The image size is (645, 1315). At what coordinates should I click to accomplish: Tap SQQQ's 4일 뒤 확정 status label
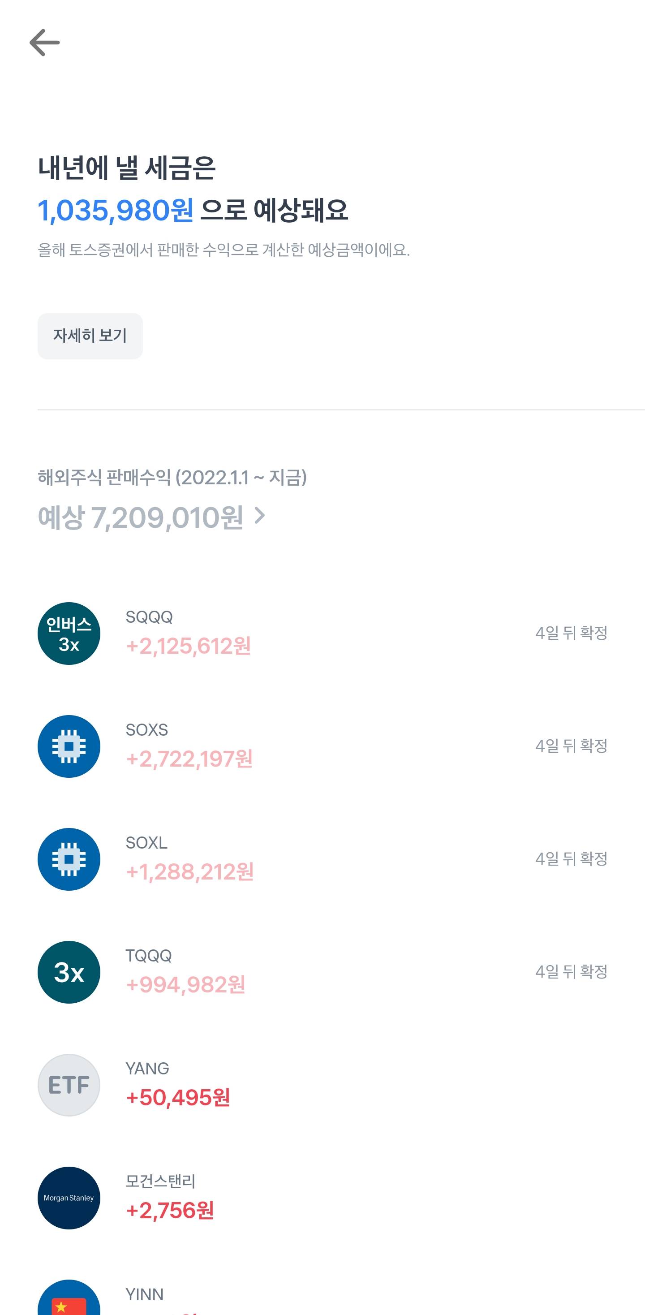(571, 633)
